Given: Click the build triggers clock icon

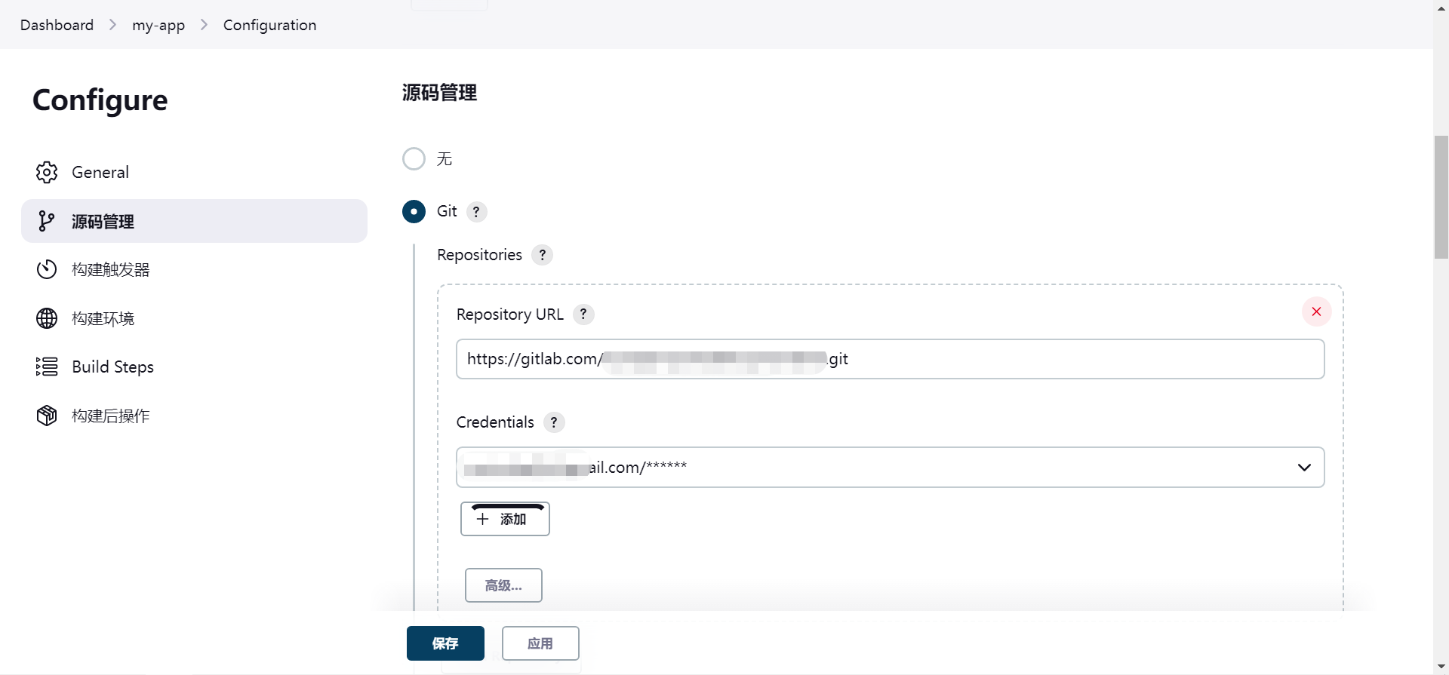Looking at the screenshot, I should [x=47, y=269].
